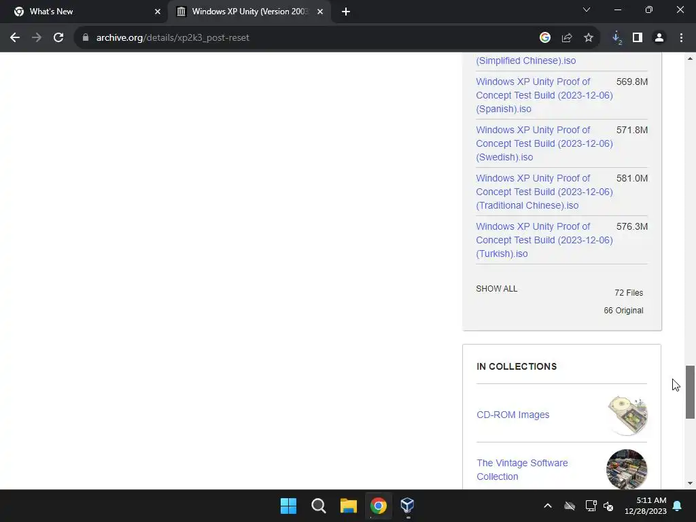Open the Simplified Chinese ISO link
The width and height of the screenshot is (696, 522).
[525, 60]
